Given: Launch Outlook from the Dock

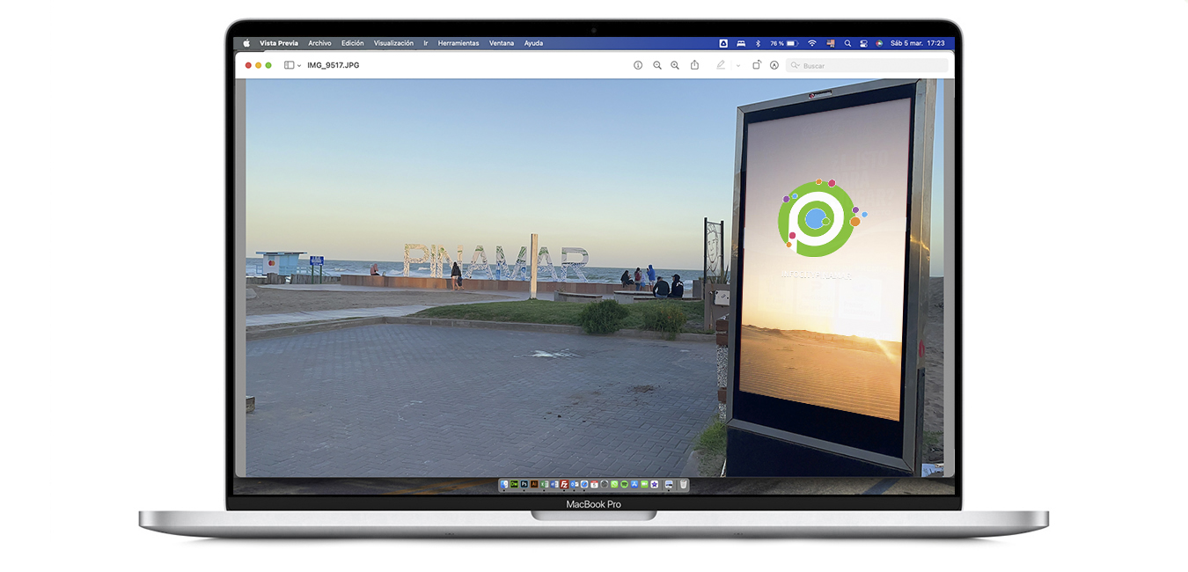Looking at the screenshot, I should click(x=575, y=484).
